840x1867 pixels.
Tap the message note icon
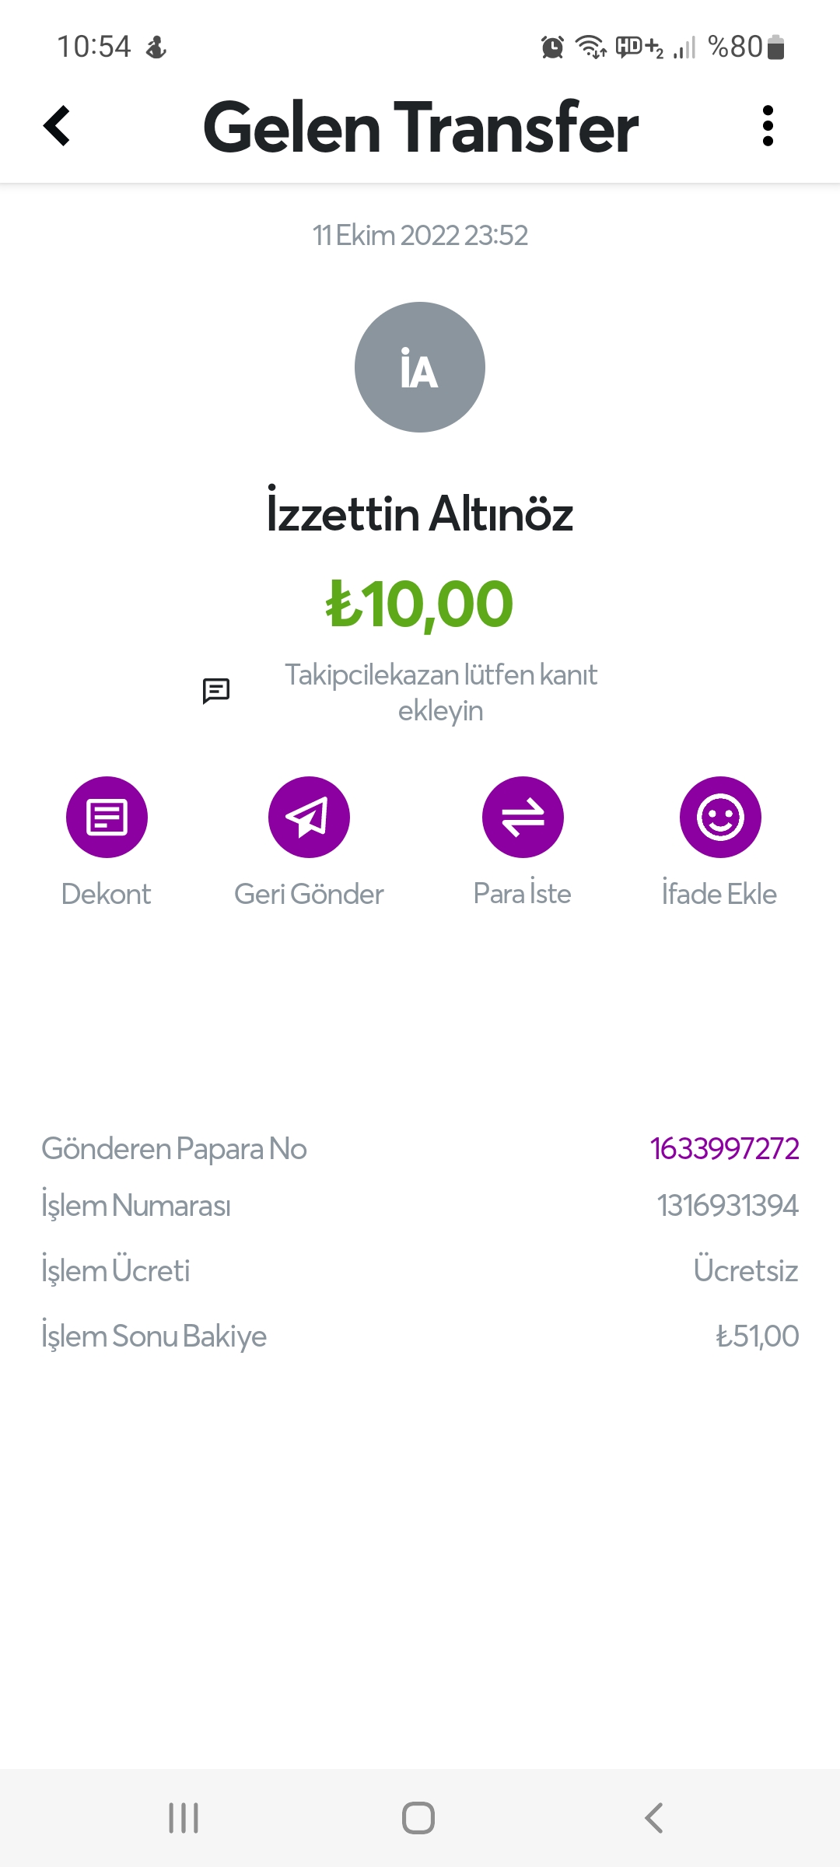(216, 690)
